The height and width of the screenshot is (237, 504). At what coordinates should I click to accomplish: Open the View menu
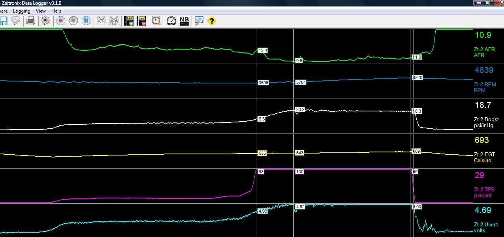(x=41, y=11)
